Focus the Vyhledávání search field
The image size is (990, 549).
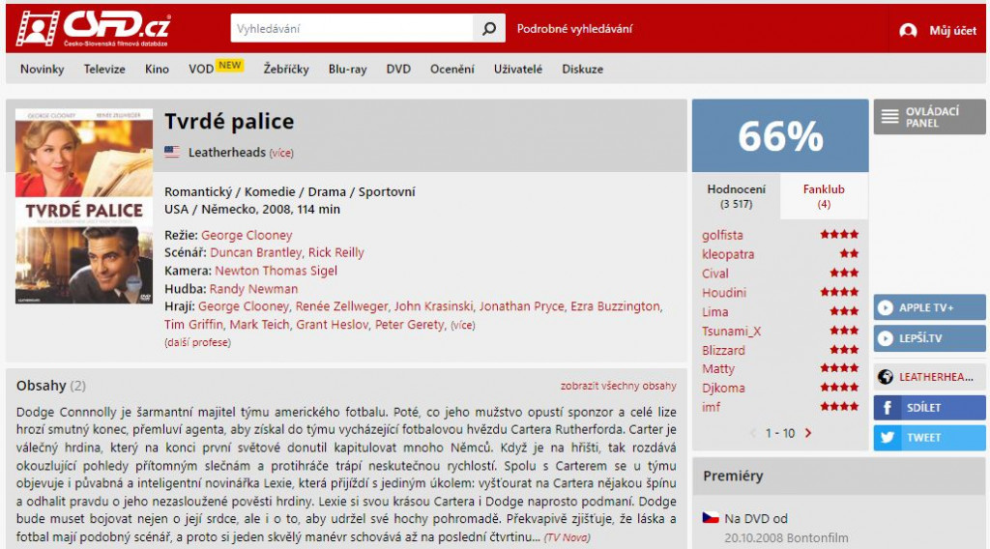352,28
